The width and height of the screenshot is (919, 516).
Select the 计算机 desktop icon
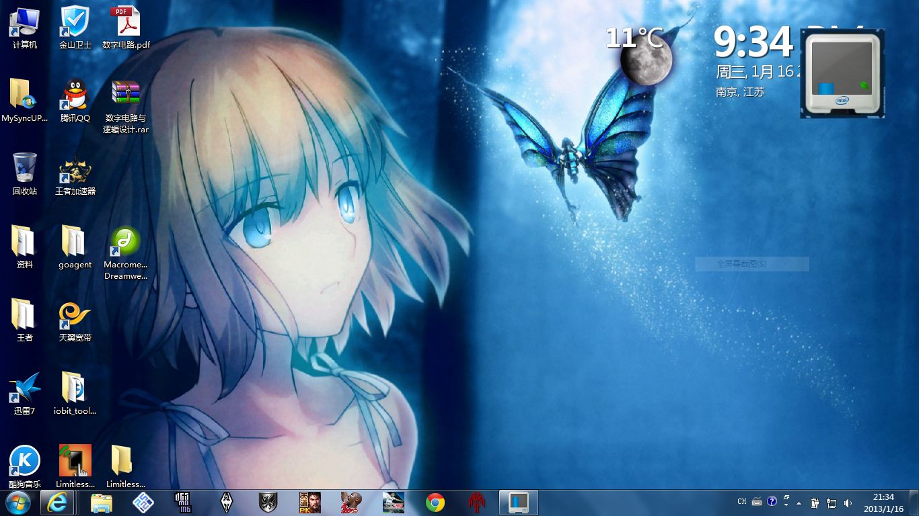(x=25, y=28)
